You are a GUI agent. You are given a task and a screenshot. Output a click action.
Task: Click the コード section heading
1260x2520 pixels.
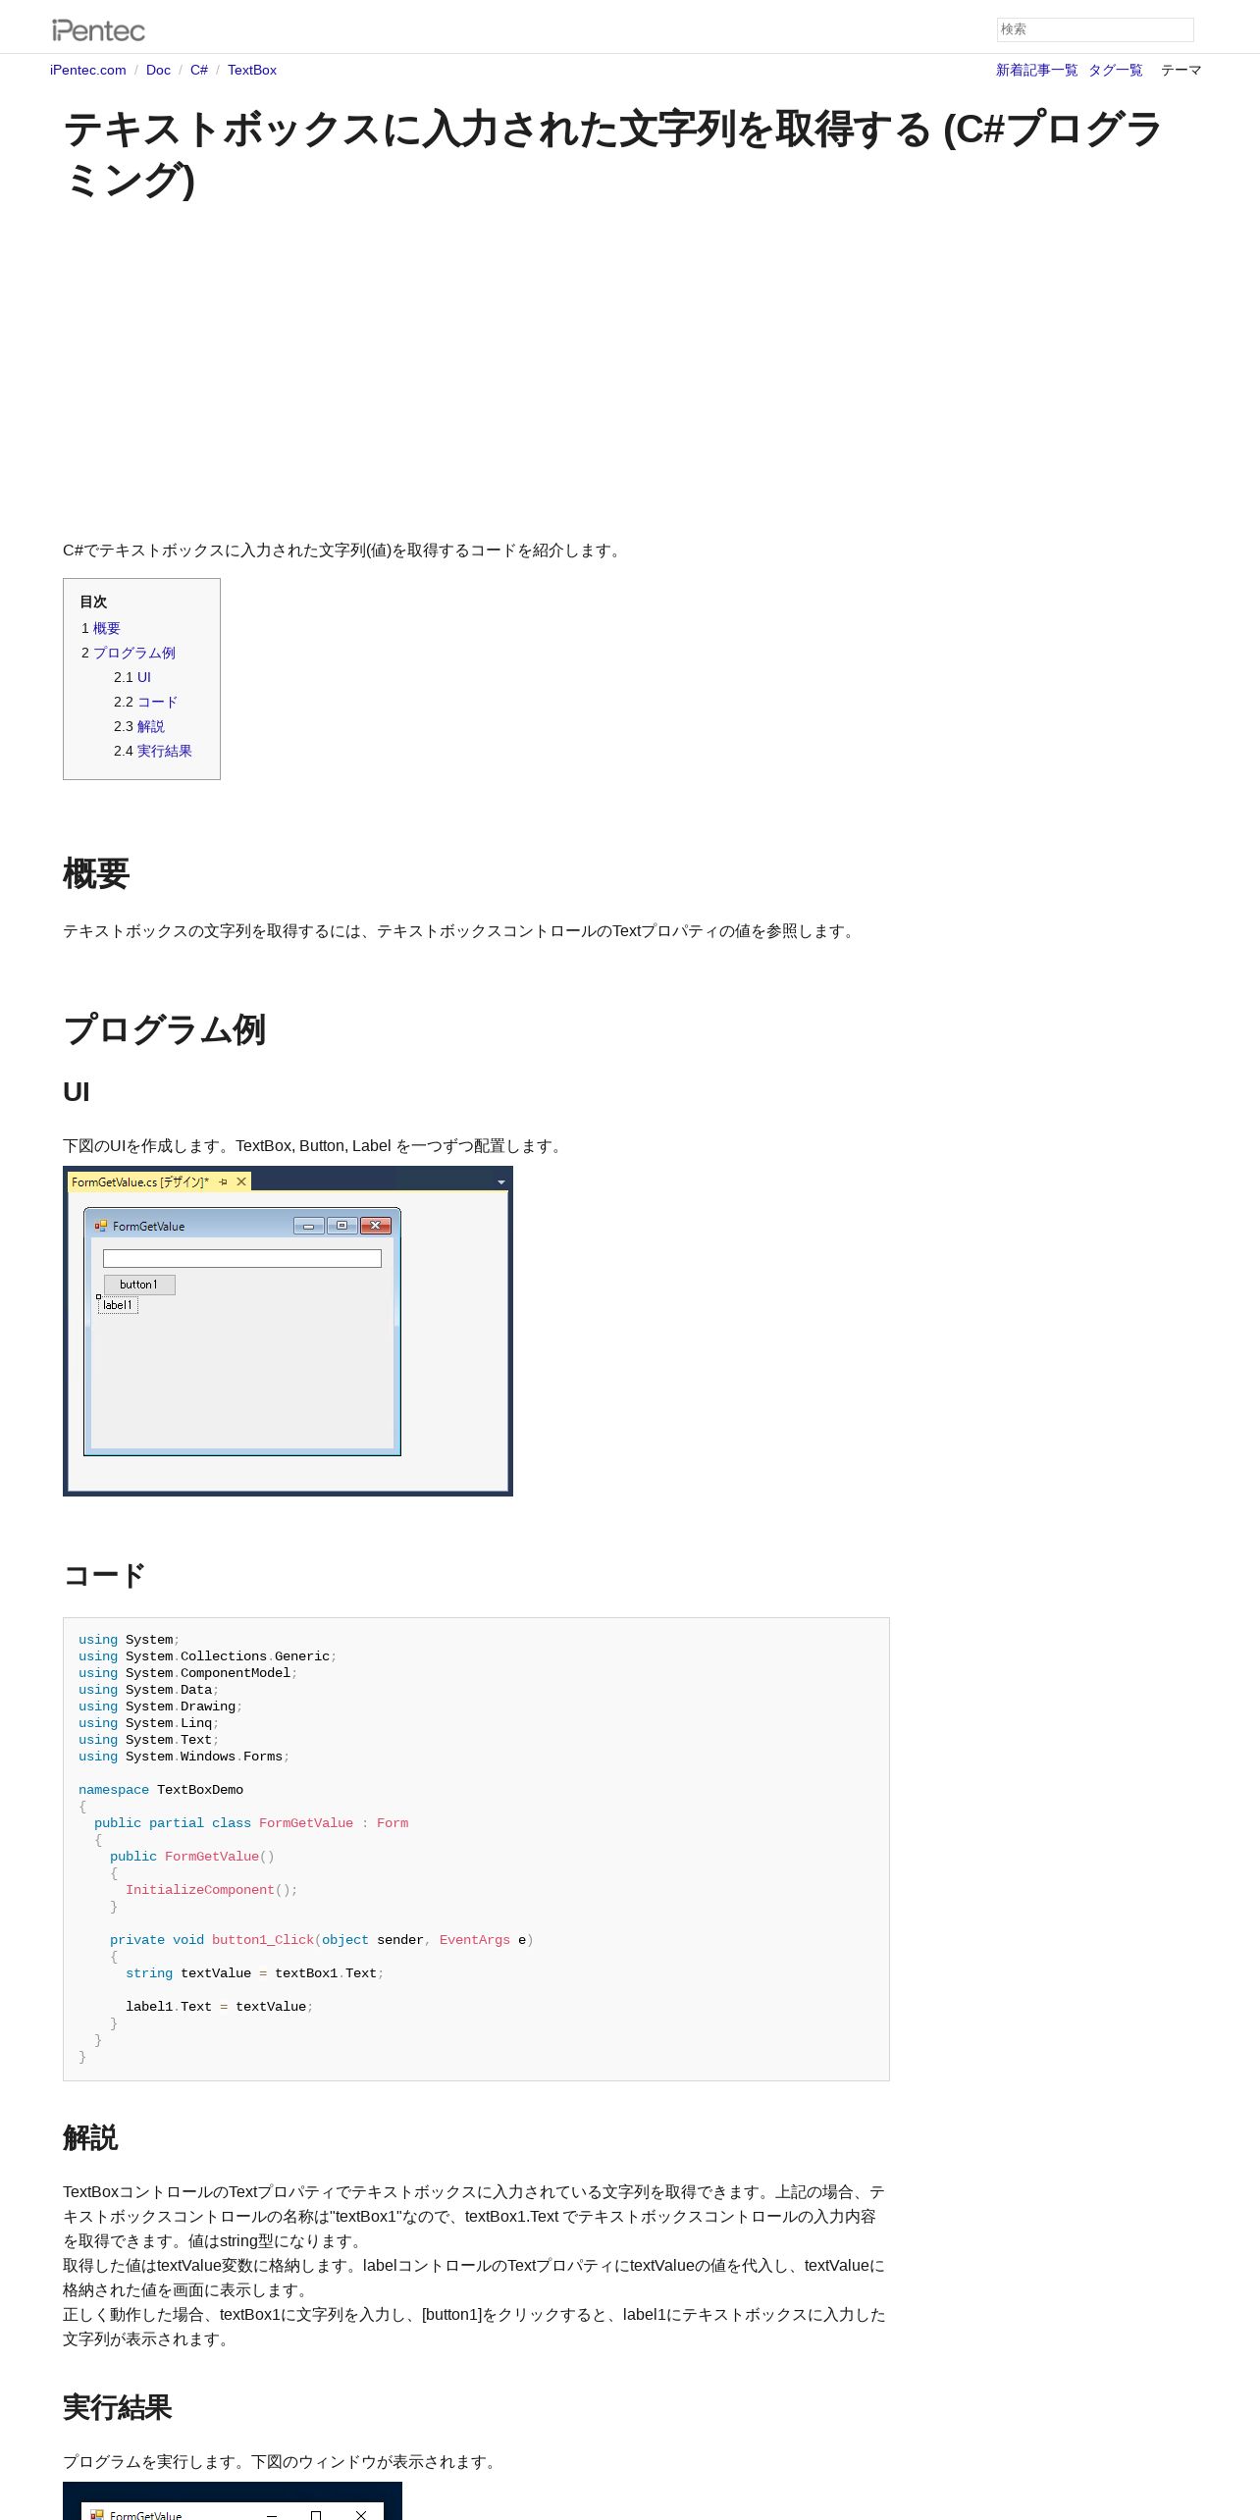(x=105, y=1576)
